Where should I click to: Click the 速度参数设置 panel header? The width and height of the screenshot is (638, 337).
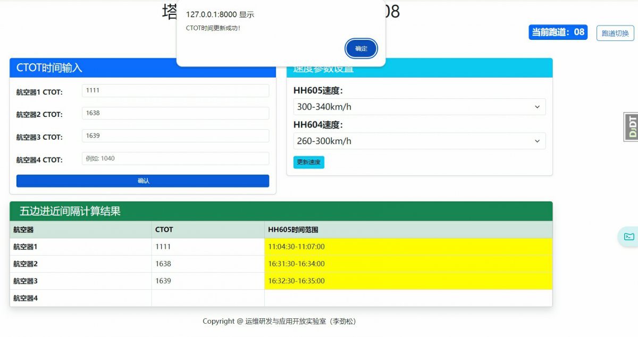(x=420, y=67)
